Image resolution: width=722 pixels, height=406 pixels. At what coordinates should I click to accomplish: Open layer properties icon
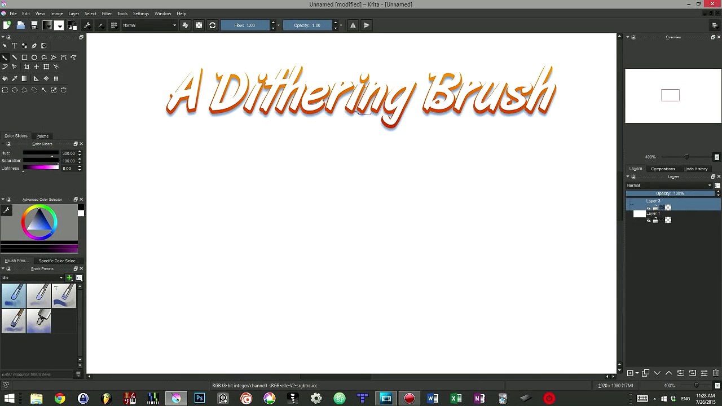tap(704, 373)
